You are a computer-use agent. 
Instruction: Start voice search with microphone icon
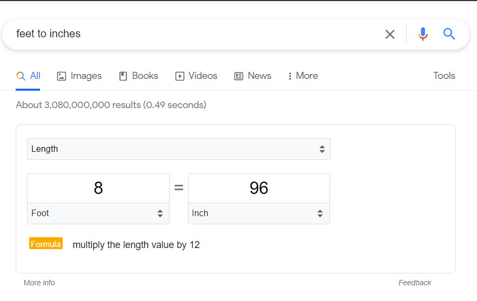click(x=422, y=34)
